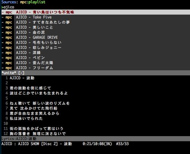Click the '*unite* [-]' status line
The width and height of the screenshot is (190, 154).
[96, 73]
